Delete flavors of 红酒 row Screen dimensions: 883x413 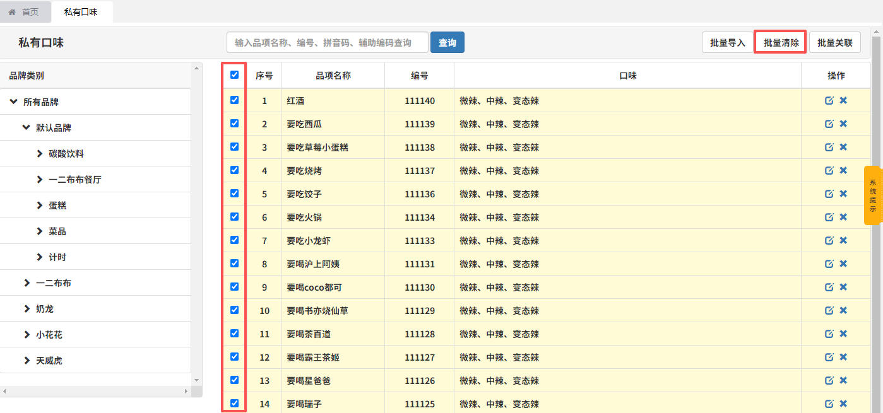click(843, 100)
